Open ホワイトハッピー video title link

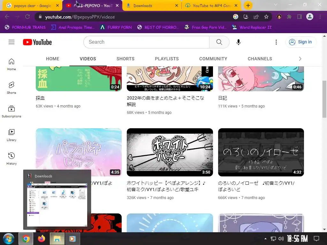click(166, 186)
